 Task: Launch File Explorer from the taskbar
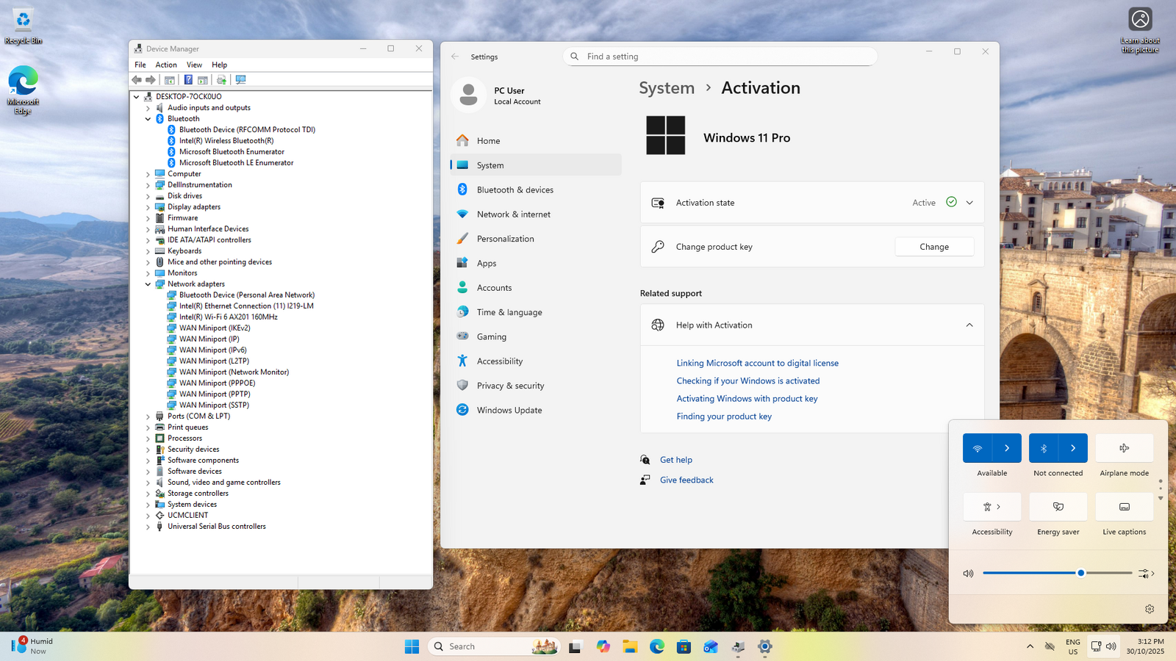(630, 646)
